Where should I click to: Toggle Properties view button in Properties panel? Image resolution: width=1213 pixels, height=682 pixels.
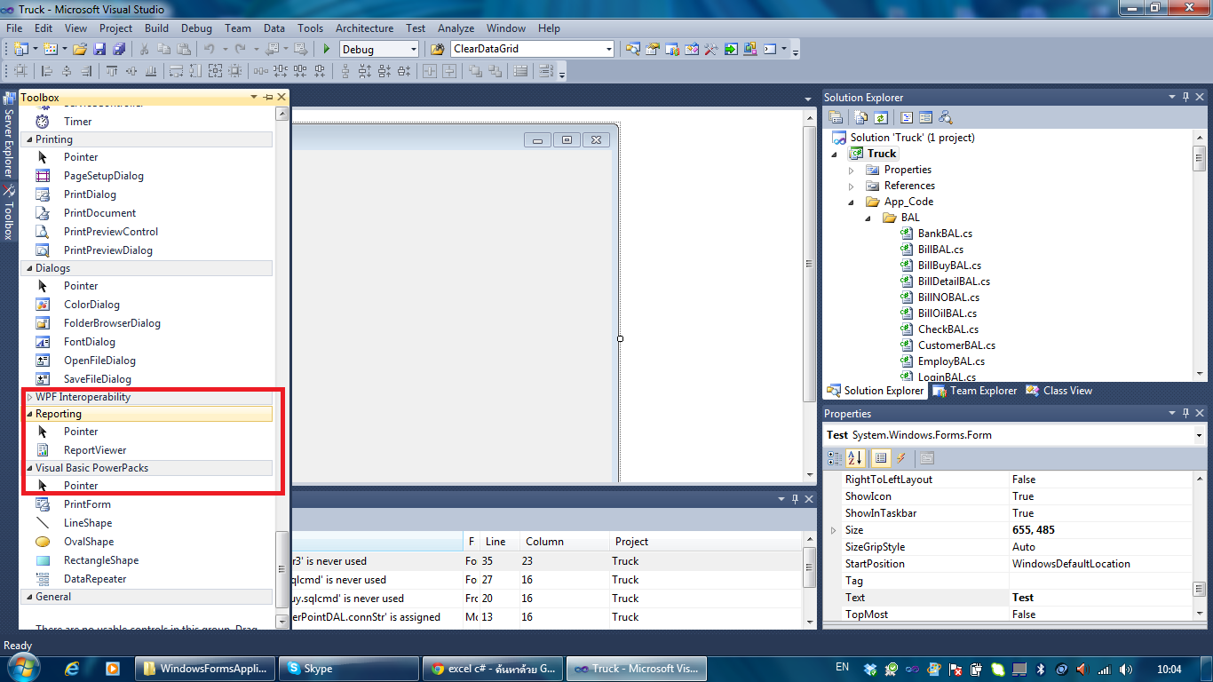point(880,458)
